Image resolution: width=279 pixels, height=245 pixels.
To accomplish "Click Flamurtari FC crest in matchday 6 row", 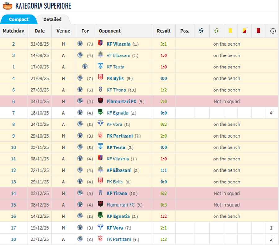I will click(x=100, y=101).
